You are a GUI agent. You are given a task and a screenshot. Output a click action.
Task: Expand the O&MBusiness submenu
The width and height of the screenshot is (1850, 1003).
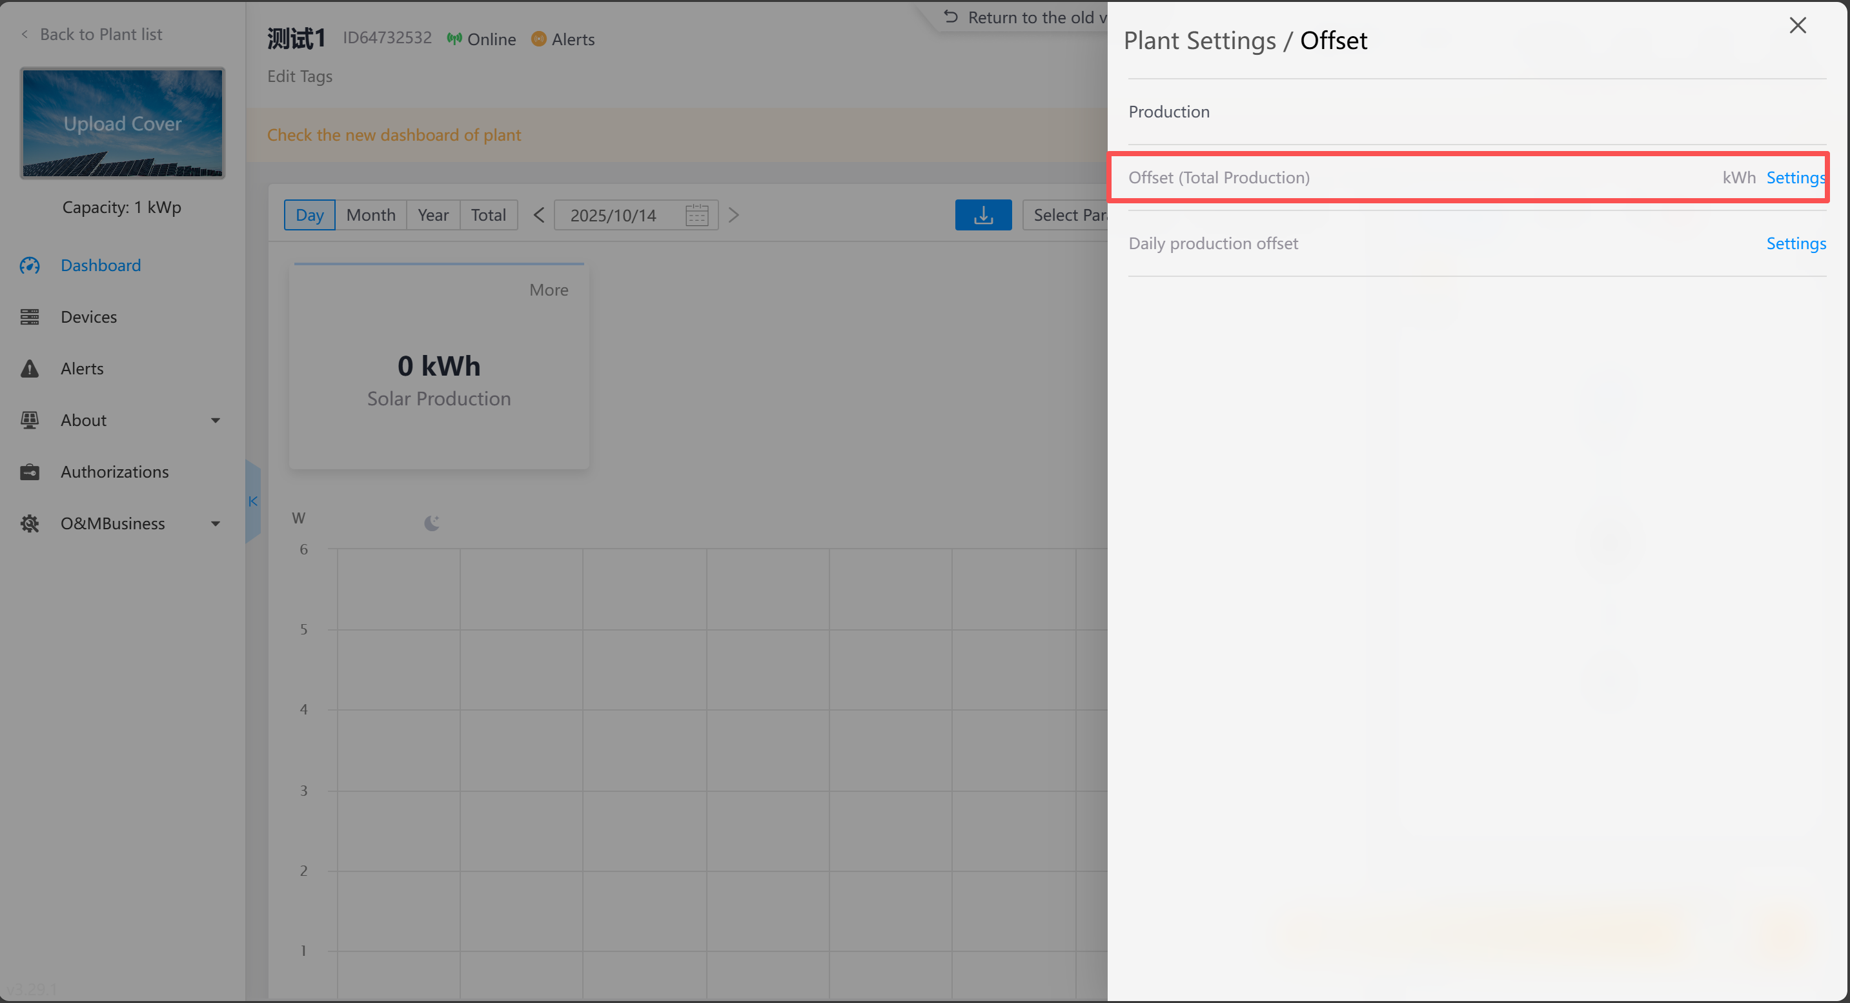pos(215,524)
